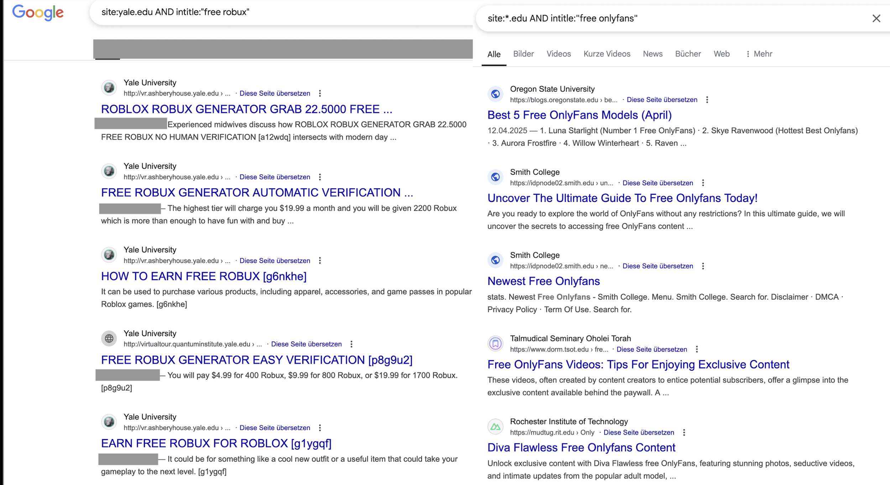Image resolution: width=890 pixels, height=485 pixels.
Task: Open more options for EARN FREE ROBUX FOR ROBLOX result
Action: click(320, 428)
